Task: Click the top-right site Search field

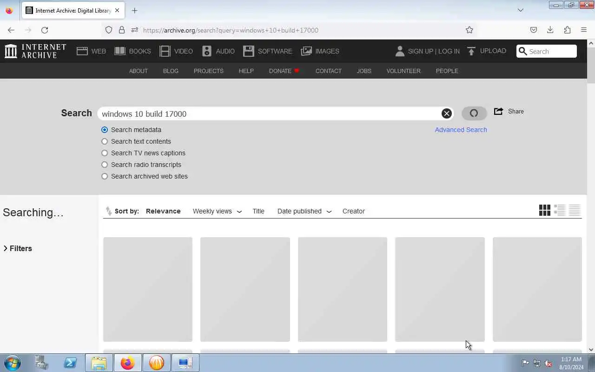Action: 547,51
